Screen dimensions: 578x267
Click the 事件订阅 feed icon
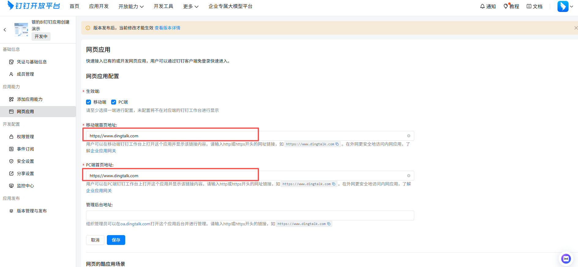pos(11,149)
